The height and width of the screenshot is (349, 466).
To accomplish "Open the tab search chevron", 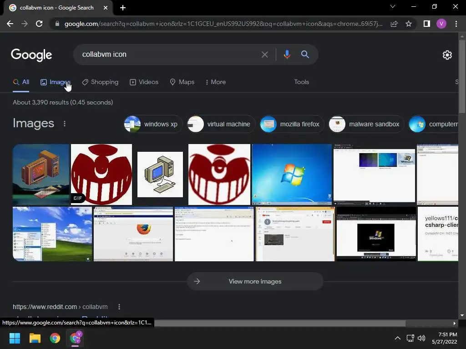I will pyautogui.click(x=393, y=6).
